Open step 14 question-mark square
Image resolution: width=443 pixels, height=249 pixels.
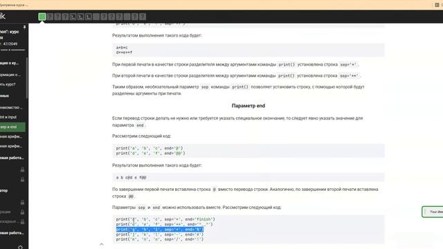coord(143,17)
